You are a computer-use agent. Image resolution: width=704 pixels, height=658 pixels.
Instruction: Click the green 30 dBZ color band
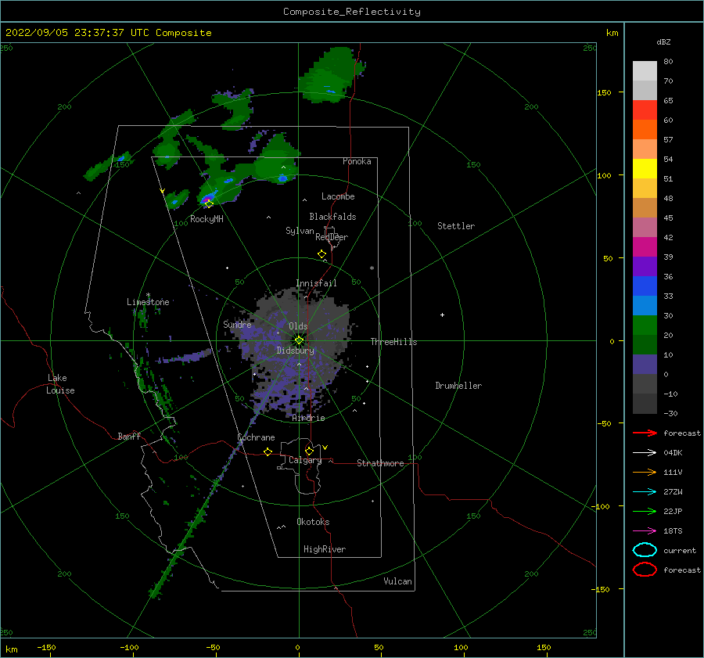click(x=645, y=325)
